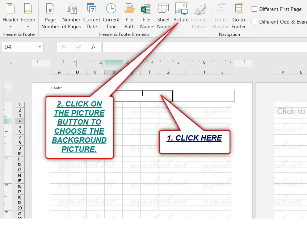Click Go to Header navigation button
The height and width of the screenshot is (242, 307).
(x=221, y=16)
